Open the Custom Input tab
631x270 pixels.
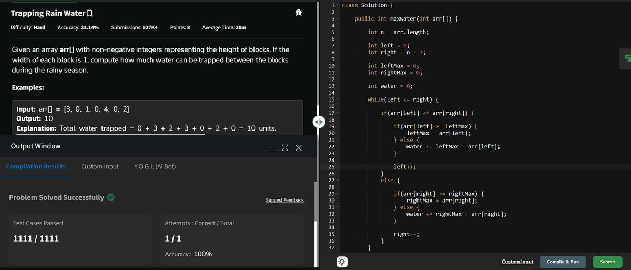pyautogui.click(x=100, y=166)
